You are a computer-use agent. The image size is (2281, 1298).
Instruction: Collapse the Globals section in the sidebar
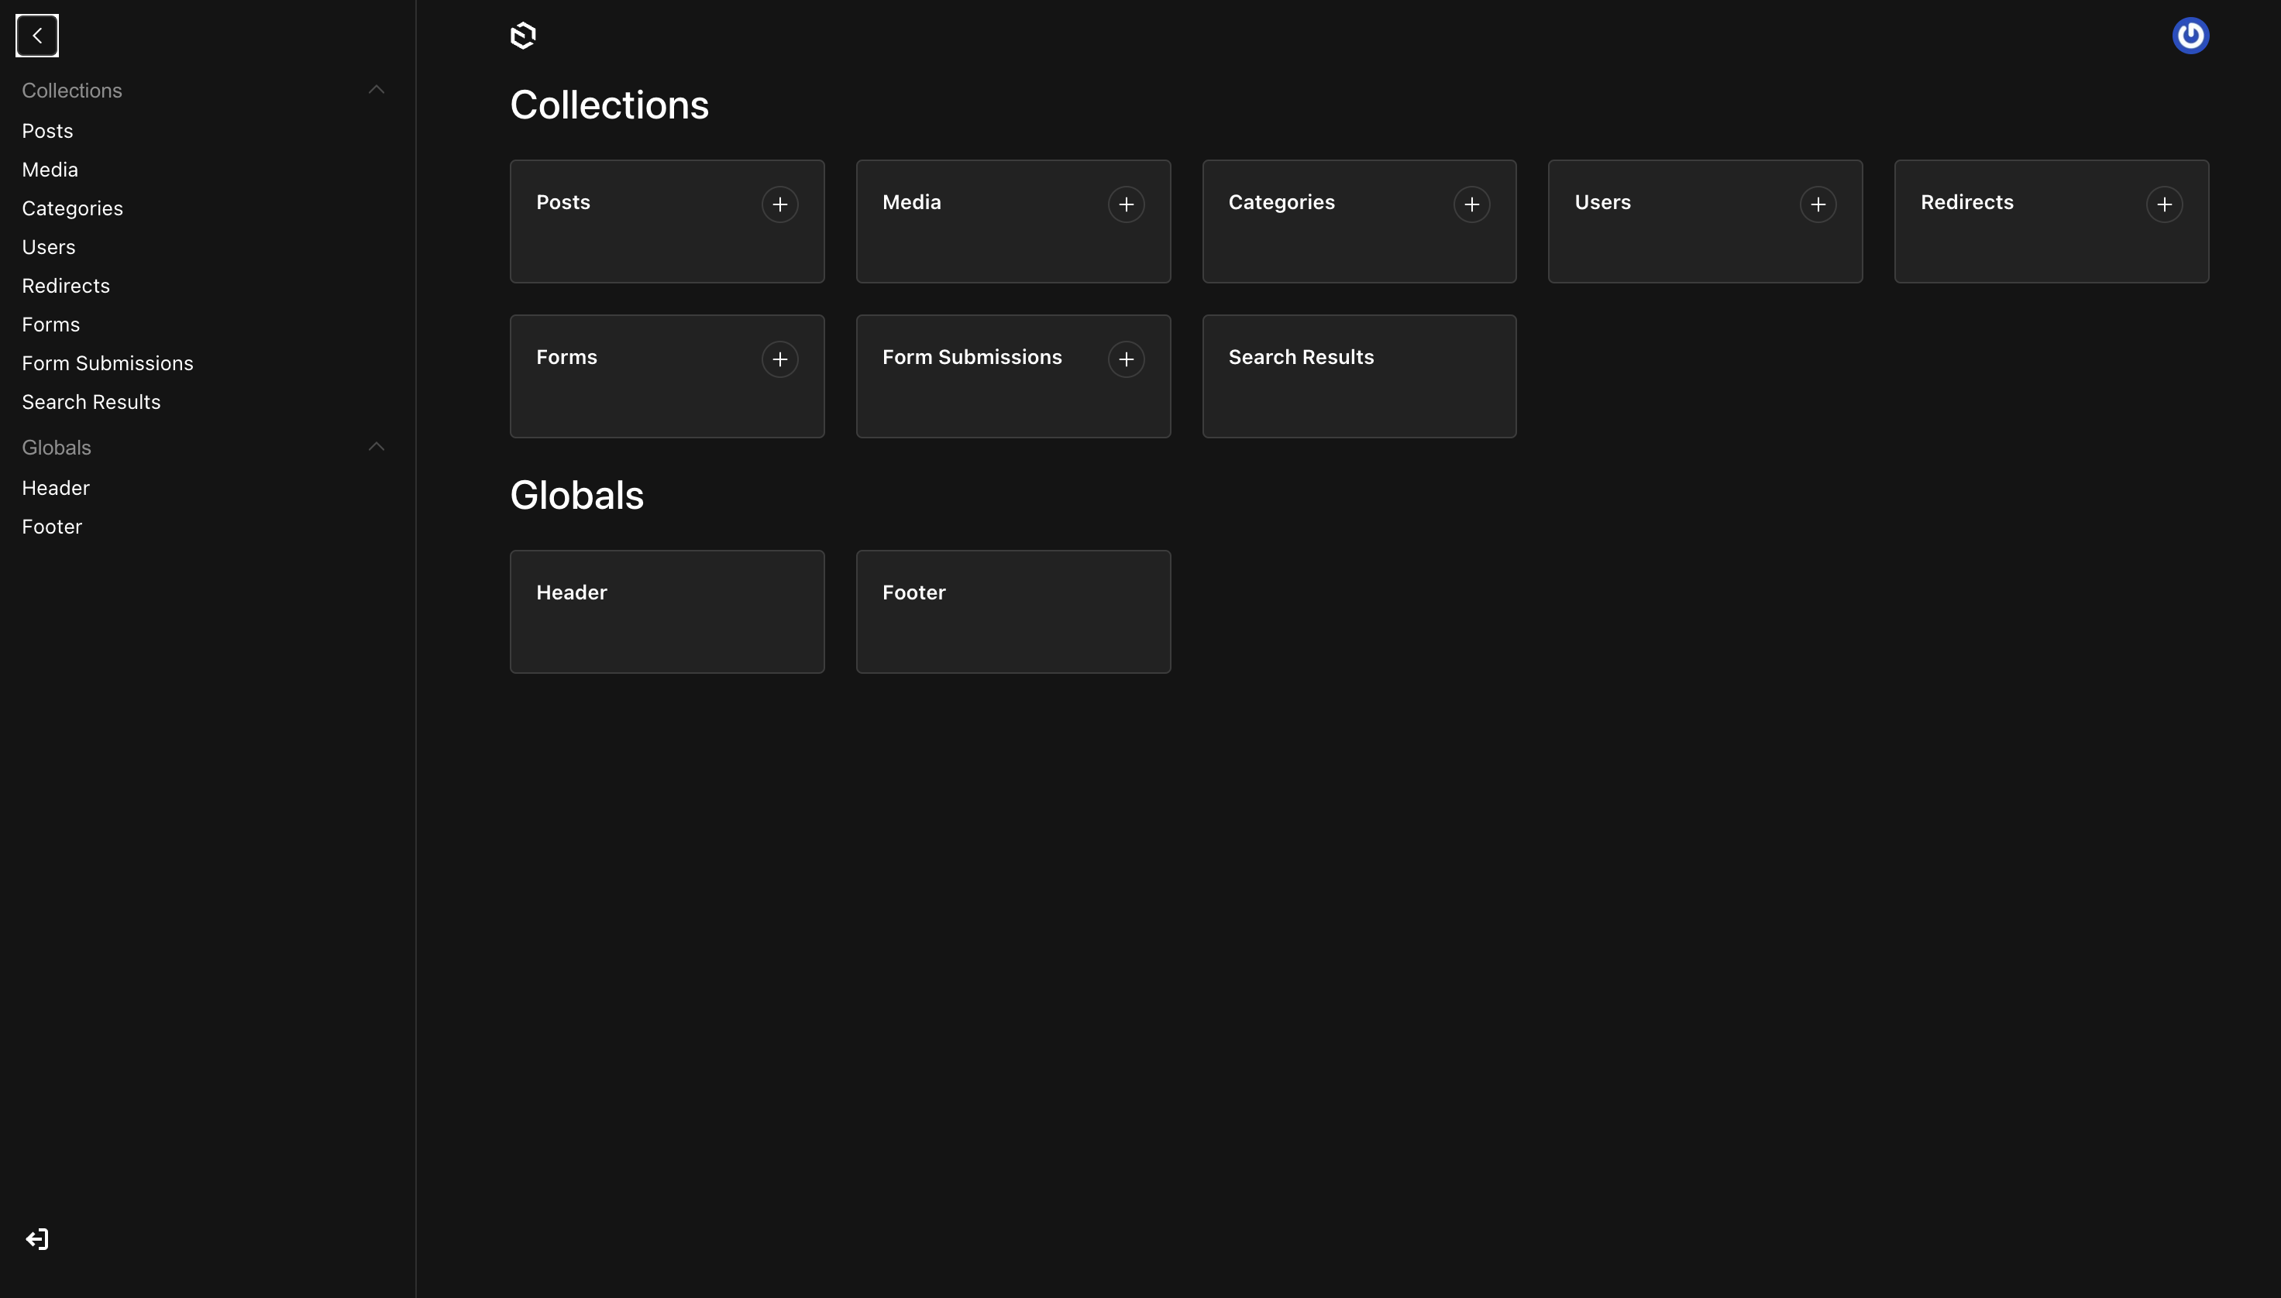pos(377,446)
